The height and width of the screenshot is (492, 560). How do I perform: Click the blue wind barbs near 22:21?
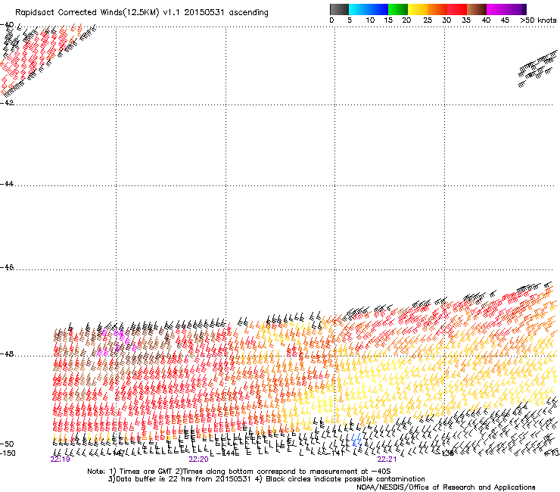[356, 440]
